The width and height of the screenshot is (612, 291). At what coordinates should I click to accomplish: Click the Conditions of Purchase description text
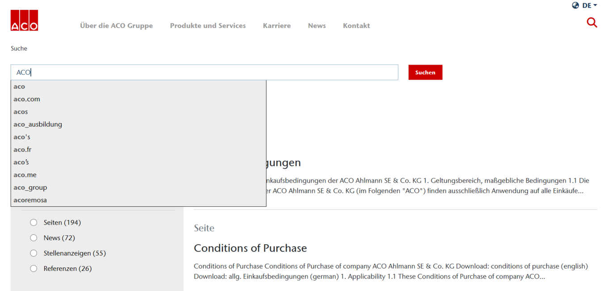coord(391,271)
